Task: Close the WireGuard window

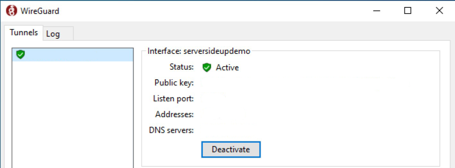Action: click(x=439, y=11)
